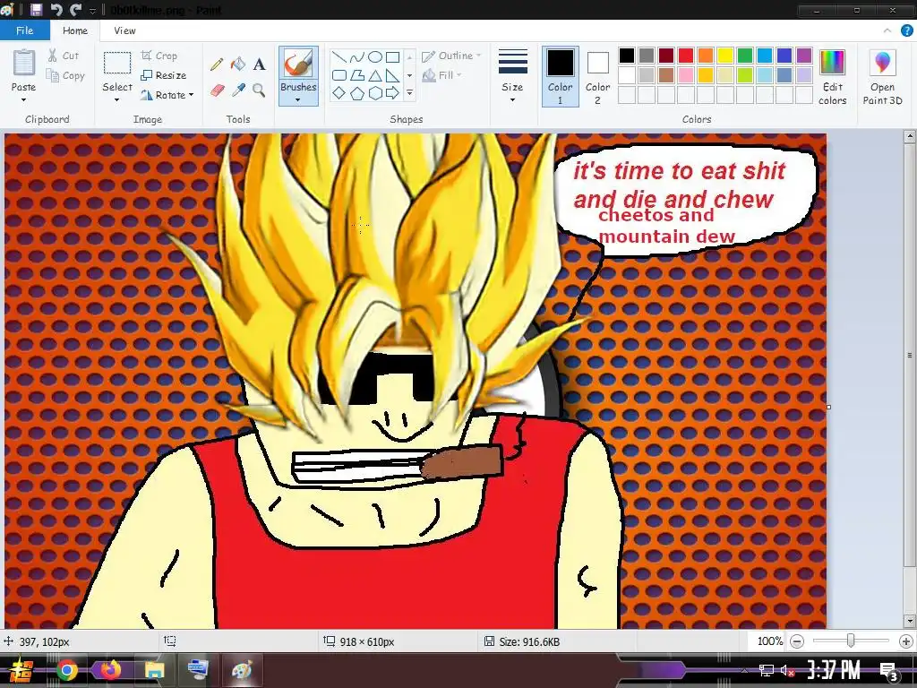
Task: Pick the yellow color swatch
Action: tap(725, 56)
